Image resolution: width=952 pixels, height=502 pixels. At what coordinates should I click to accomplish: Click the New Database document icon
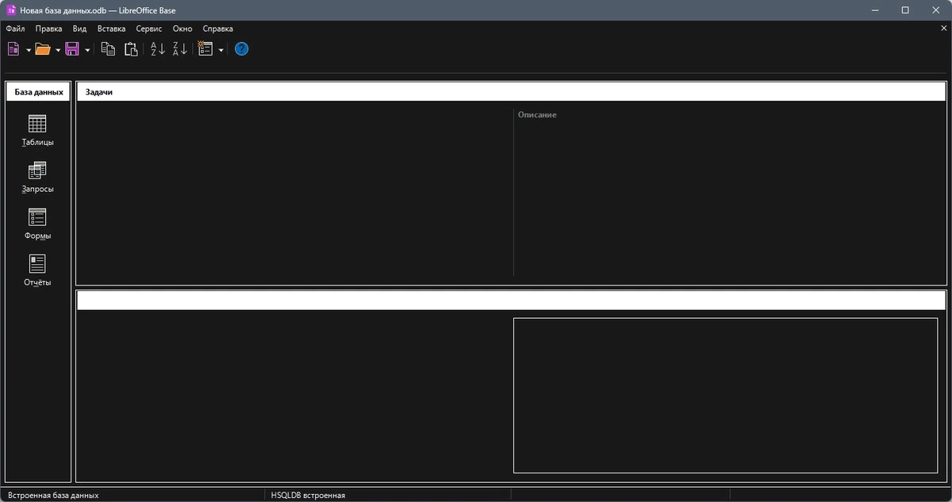13,49
